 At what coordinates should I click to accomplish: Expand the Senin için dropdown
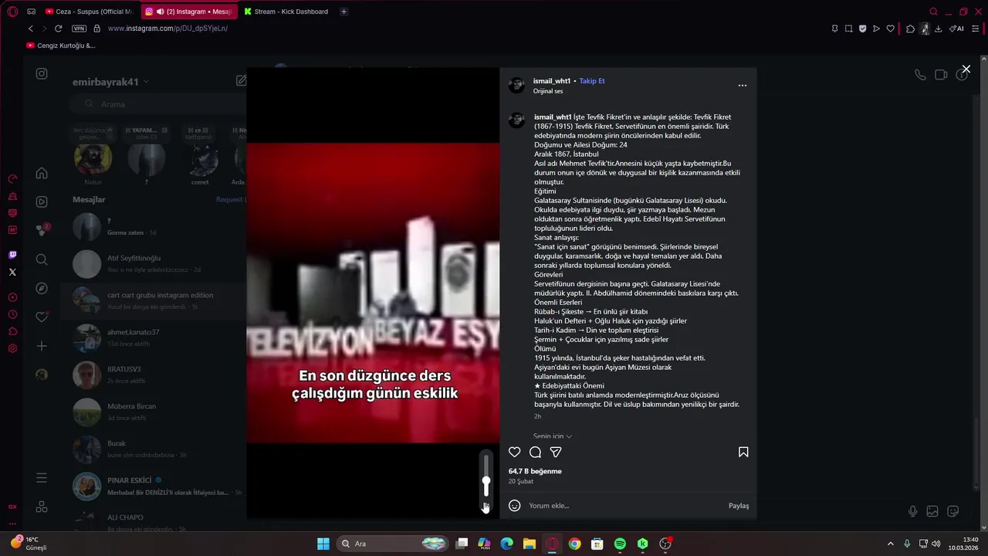(553, 436)
